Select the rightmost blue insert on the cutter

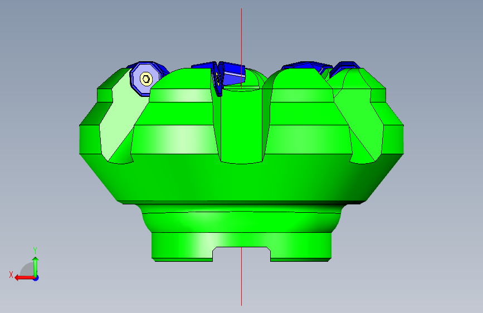click(x=344, y=68)
